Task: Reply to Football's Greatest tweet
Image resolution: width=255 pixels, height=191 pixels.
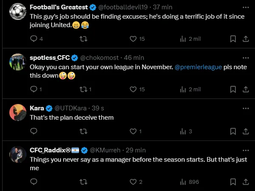Action: pos(34,39)
